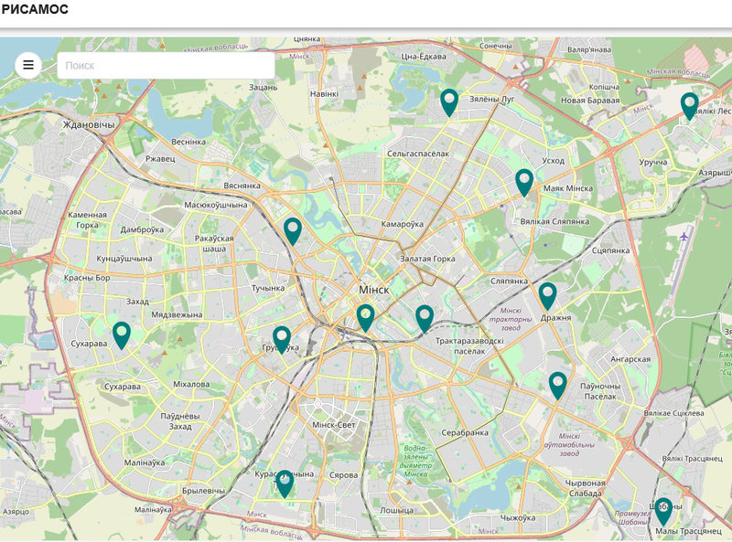
Task: Click the marker above Паўночны Пасёлак
Action: point(557,385)
